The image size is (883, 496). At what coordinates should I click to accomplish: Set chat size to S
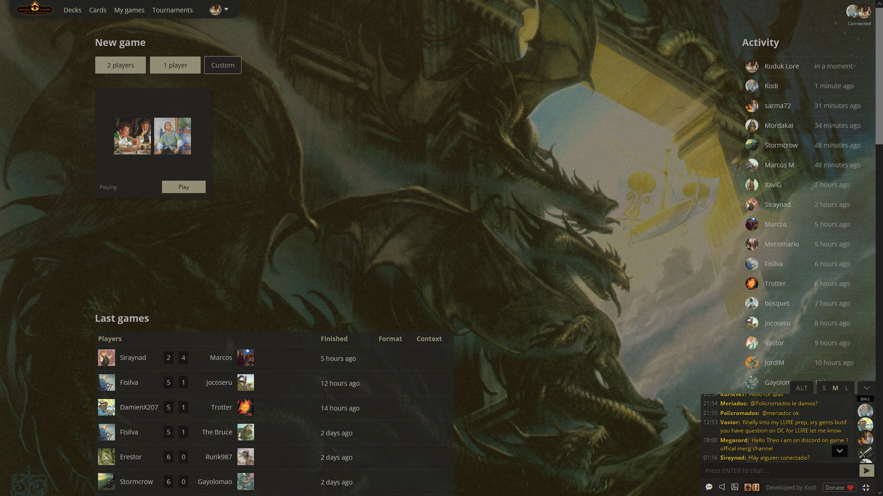pos(824,388)
